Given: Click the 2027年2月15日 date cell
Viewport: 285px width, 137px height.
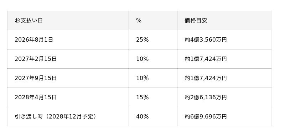Looking at the screenshot, I should click(68, 59).
